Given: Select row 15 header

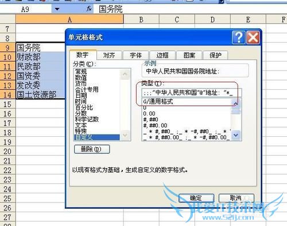Looking at the screenshot, I should [x=7, y=104].
